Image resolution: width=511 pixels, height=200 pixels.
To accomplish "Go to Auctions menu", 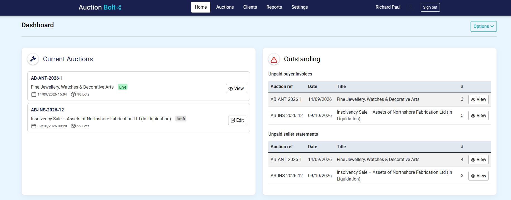I will (x=225, y=7).
